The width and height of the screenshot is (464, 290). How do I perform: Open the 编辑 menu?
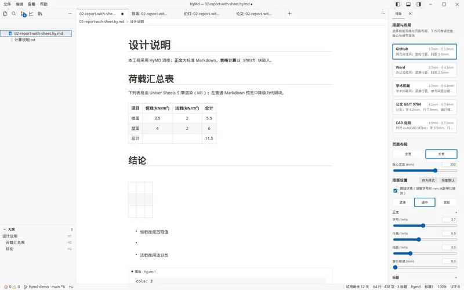point(19,4)
